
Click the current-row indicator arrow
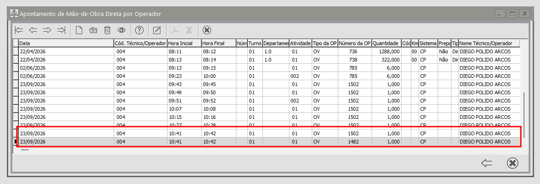point(15,142)
